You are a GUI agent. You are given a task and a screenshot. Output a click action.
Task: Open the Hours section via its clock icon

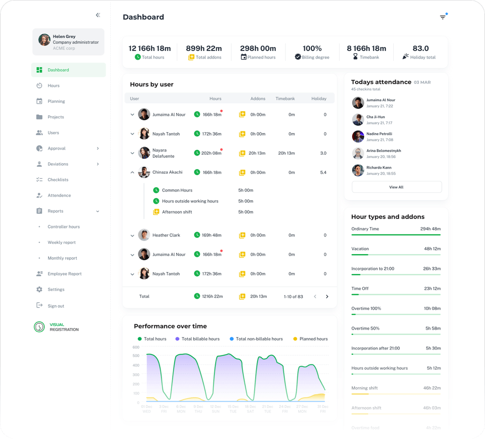click(39, 85)
